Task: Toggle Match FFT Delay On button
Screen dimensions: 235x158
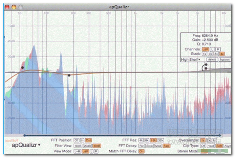Action: 141,151
